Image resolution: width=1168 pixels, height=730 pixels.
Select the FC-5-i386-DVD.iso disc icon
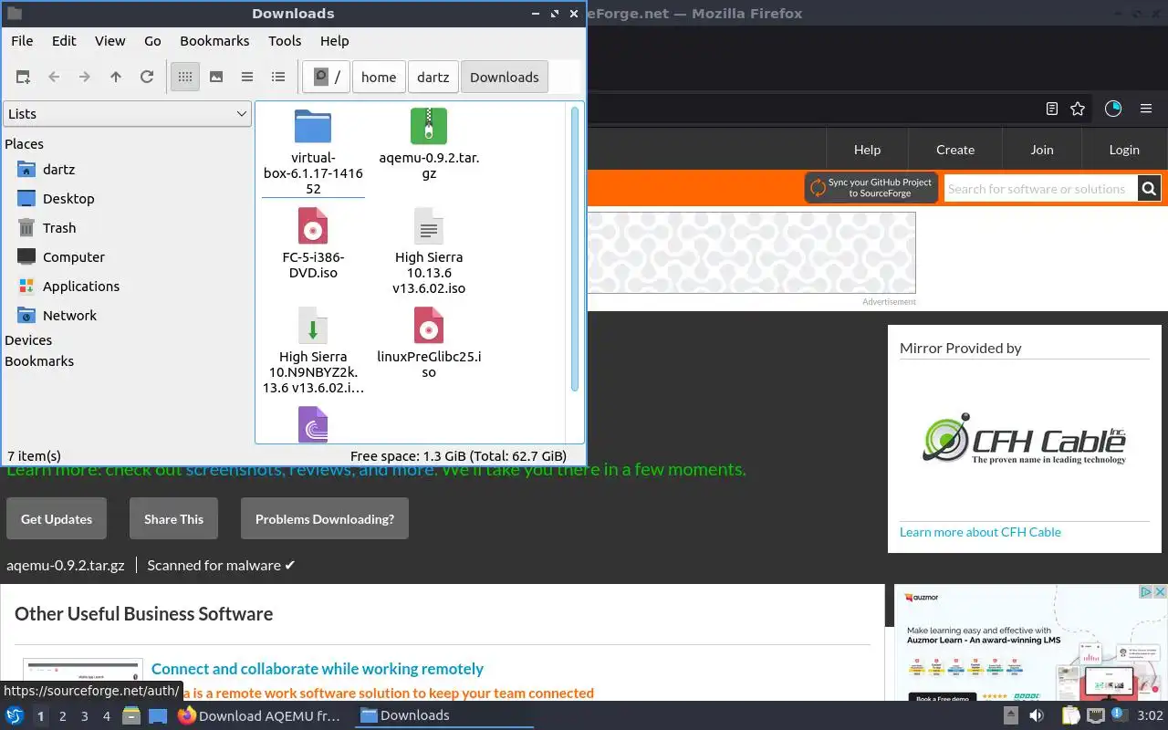click(x=313, y=226)
